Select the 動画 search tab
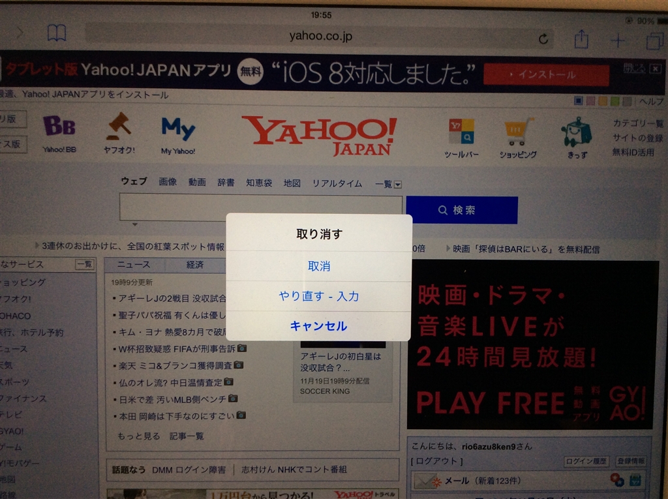The height and width of the screenshot is (499, 668). pyautogui.click(x=197, y=183)
